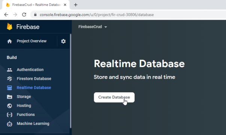
Task: Click the Firebase wordmark text
Action: pyautogui.click(x=28, y=27)
